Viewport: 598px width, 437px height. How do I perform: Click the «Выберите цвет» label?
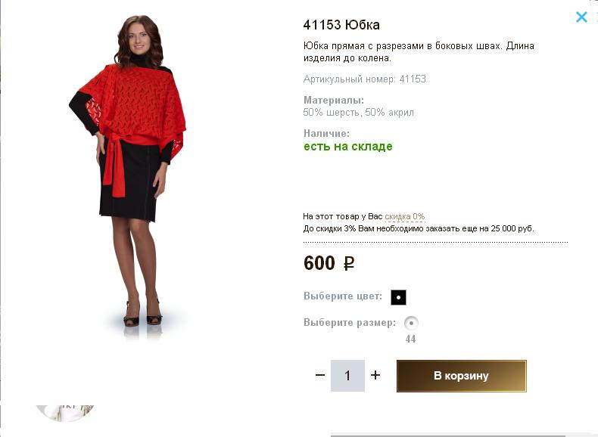point(342,296)
